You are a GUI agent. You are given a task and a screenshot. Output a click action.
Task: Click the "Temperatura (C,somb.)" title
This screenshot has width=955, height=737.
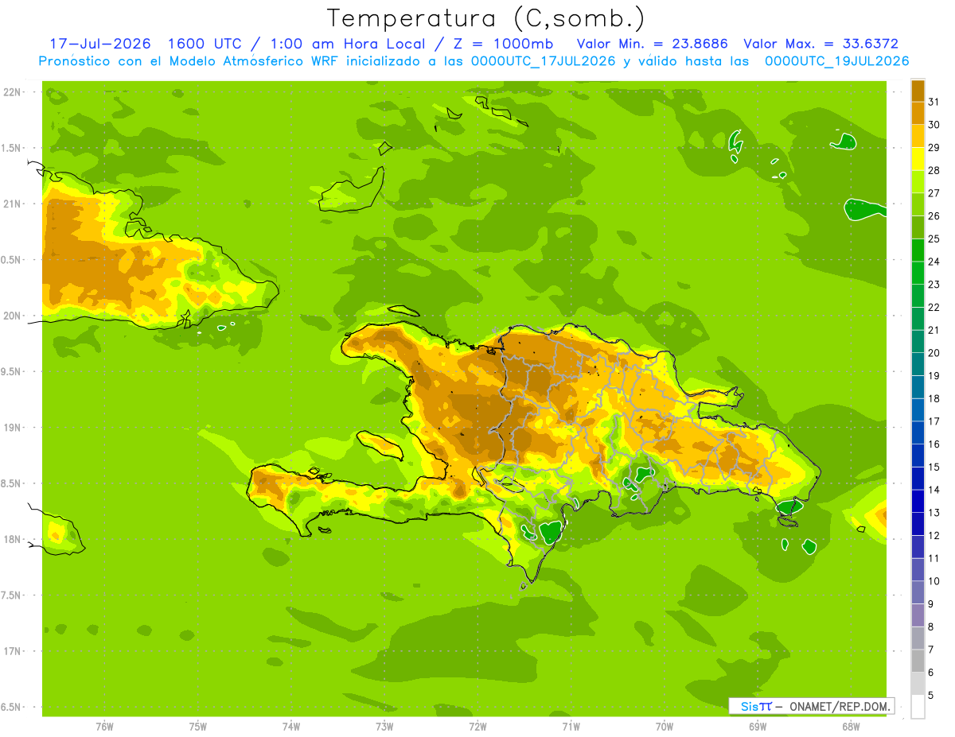[x=485, y=18]
